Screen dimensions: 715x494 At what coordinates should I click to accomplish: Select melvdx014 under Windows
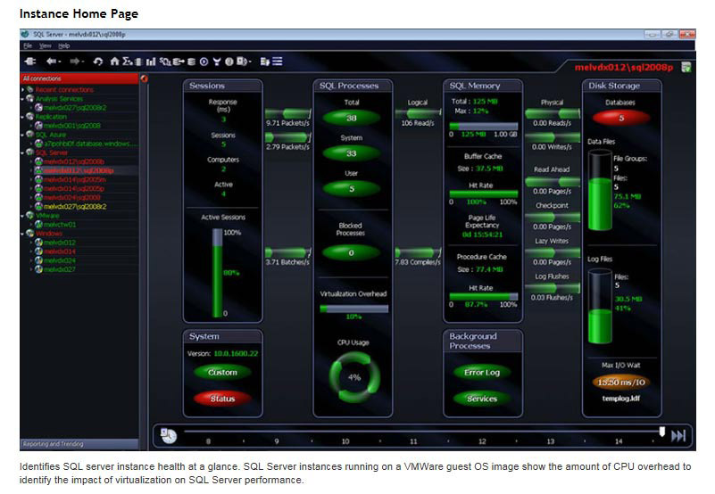pos(60,251)
